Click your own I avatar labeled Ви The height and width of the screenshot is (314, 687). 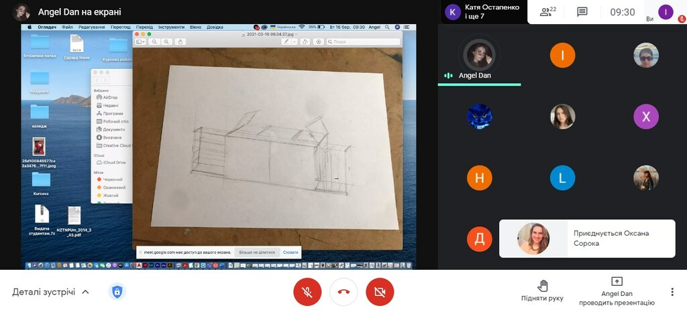[x=665, y=11]
